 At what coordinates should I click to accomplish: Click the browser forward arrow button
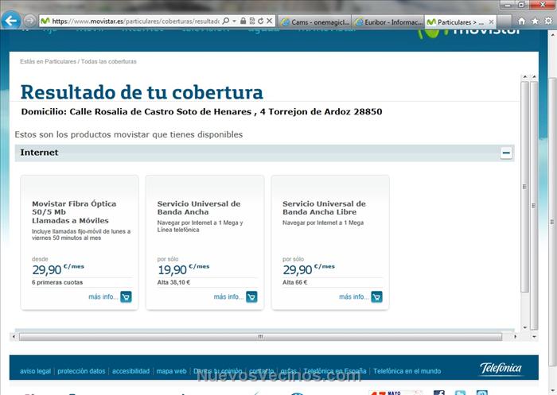tap(29, 21)
